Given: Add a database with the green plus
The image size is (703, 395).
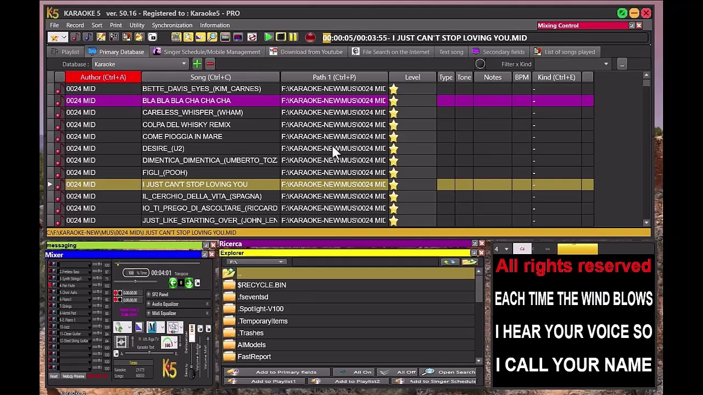Looking at the screenshot, I should [x=197, y=64].
